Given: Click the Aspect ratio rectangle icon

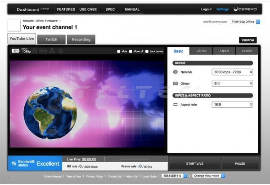Looking at the screenshot, I should pyautogui.click(x=175, y=104).
